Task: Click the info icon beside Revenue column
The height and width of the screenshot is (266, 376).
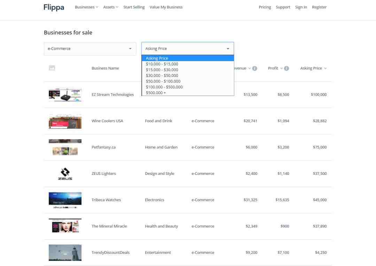Action: 254,68
